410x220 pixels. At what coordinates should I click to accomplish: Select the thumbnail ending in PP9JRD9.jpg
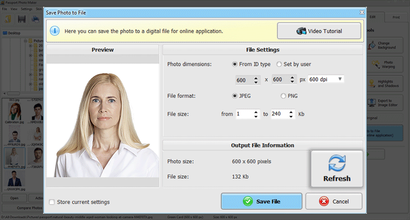(14, 135)
